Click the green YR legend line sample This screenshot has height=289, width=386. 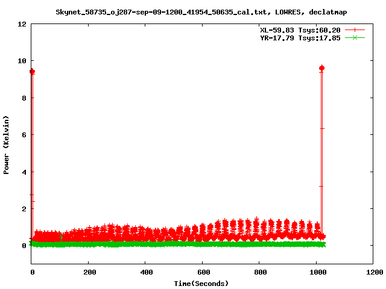355,38
